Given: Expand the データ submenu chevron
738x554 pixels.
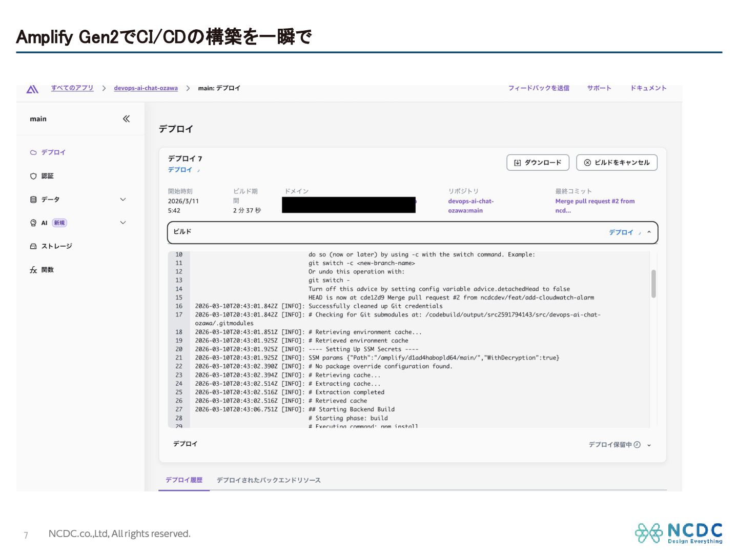Looking at the screenshot, I should pyautogui.click(x=123, y=200).
